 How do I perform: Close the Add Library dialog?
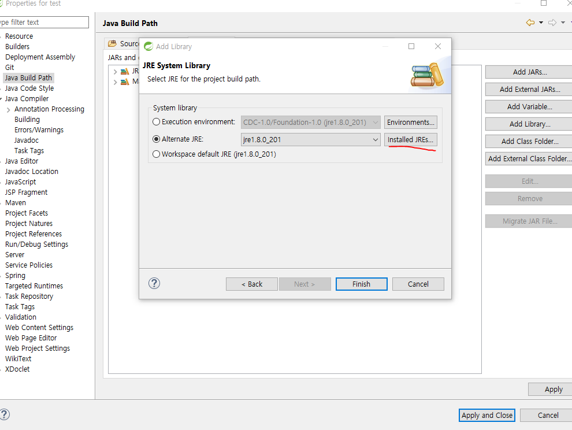(438, 46)
